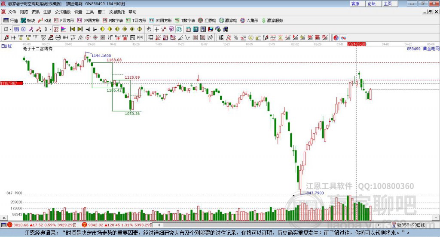Open the 行情 market quotes view
The width and height of the screenshot is (440, 237).
(11, 21)
